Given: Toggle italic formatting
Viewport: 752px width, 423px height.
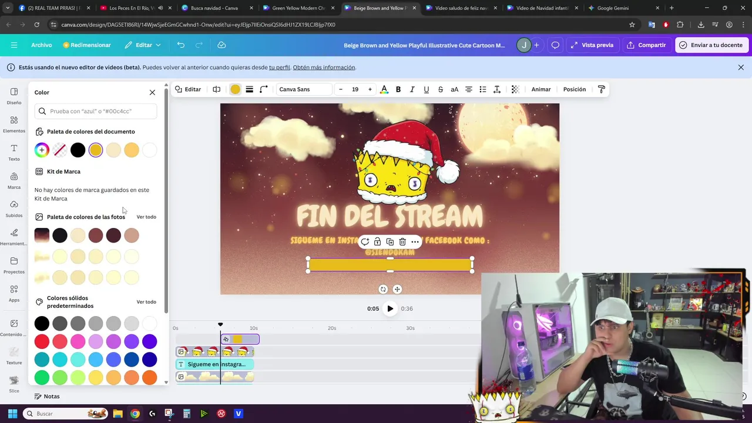Looking at the screenshot, I should 412,89.
